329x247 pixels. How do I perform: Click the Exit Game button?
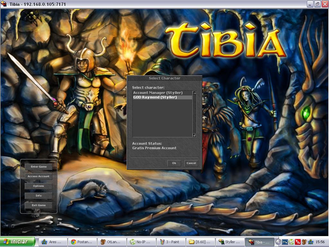point(39,205)
